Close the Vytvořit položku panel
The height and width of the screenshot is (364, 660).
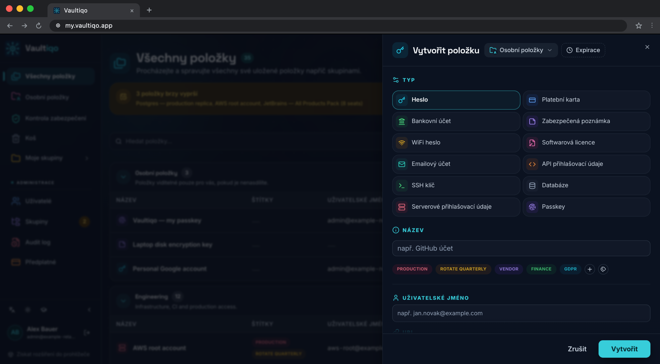[647, 47]
